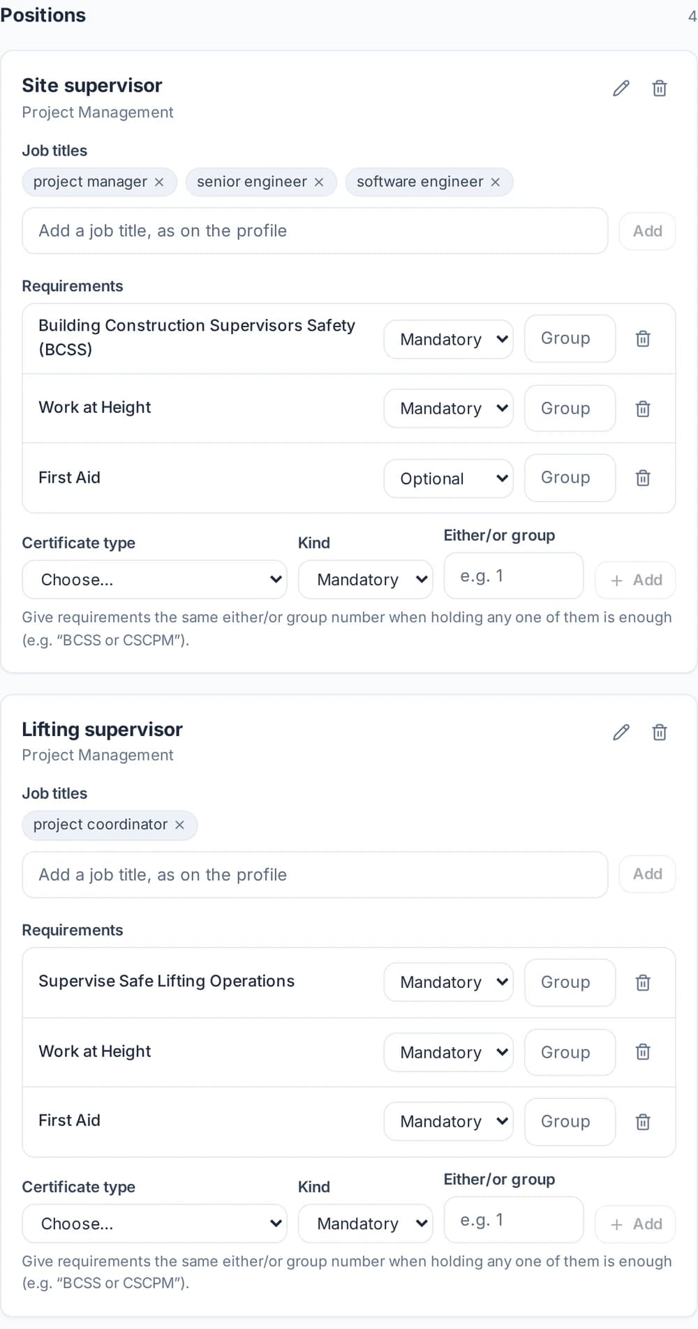The height and width of the screenshot is (1329, 698).
Task: Click Either/or group field in Lifting supervisor
Action: (514, 1219)
